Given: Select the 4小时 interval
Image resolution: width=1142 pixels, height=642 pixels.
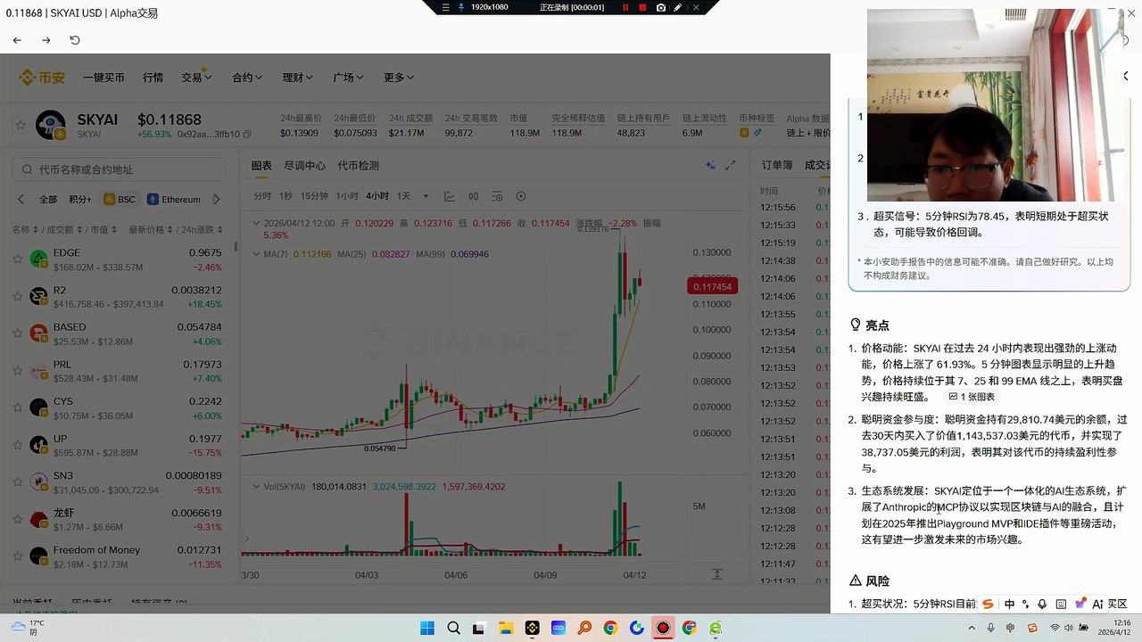Looking at the screenshot, I should coord(377,196).
